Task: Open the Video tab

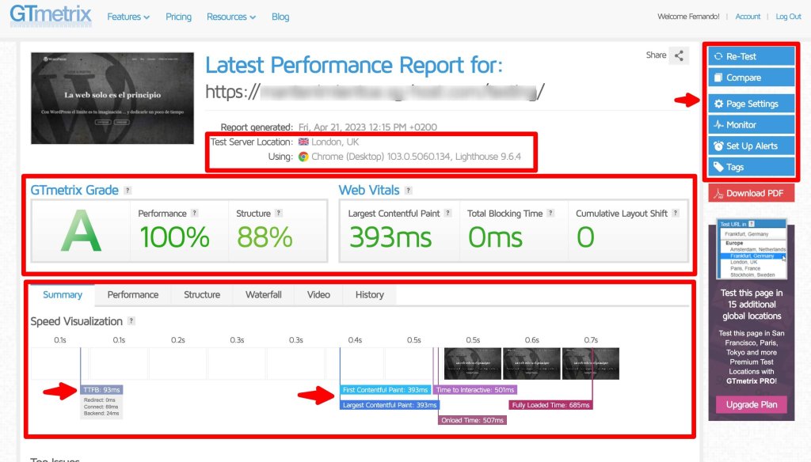Action: point(318,294)
